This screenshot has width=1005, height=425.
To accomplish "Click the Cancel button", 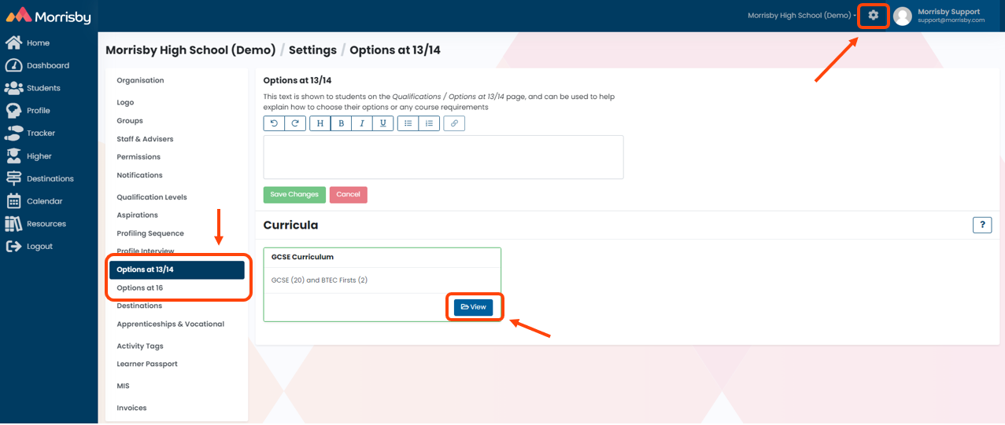I will (349, 195).
